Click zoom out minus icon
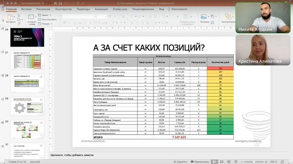 (242, 162)
